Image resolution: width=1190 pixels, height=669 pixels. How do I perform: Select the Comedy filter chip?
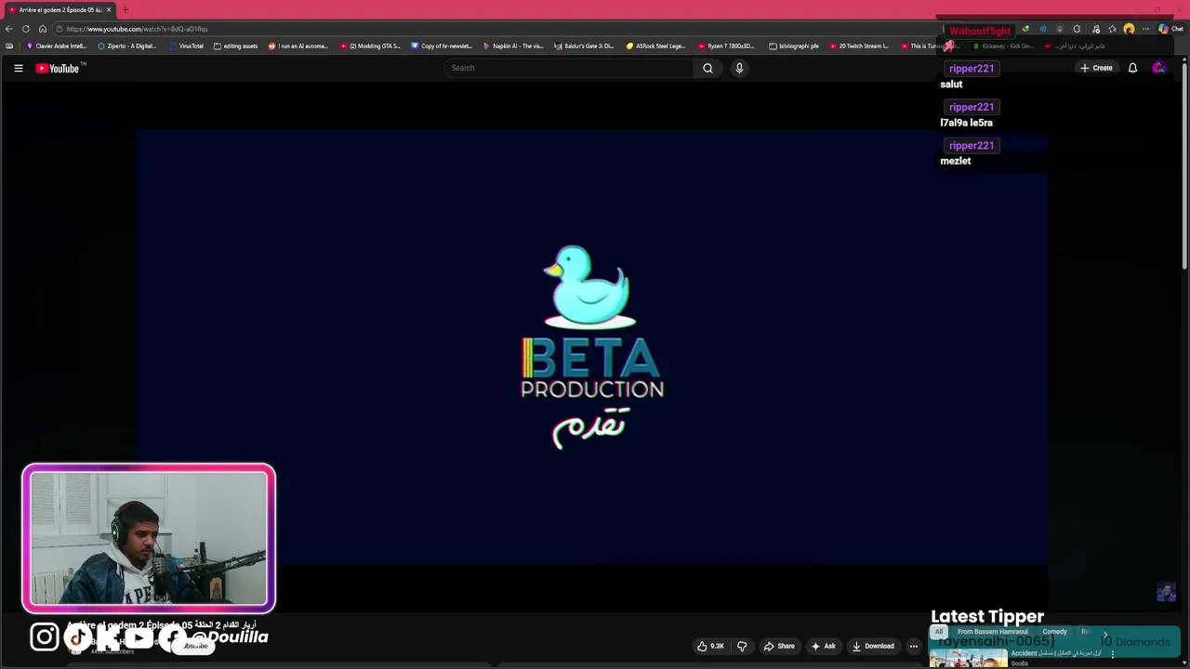(1054, 632)
